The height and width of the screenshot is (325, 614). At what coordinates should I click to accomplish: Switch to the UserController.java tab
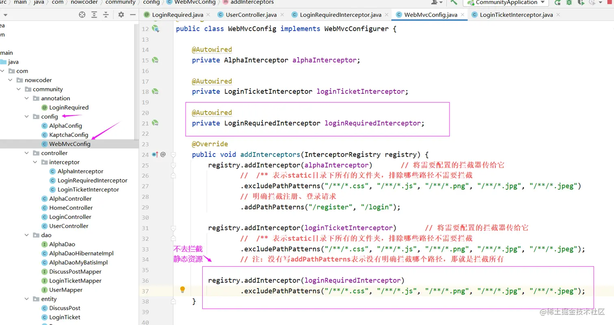[251, 15]
